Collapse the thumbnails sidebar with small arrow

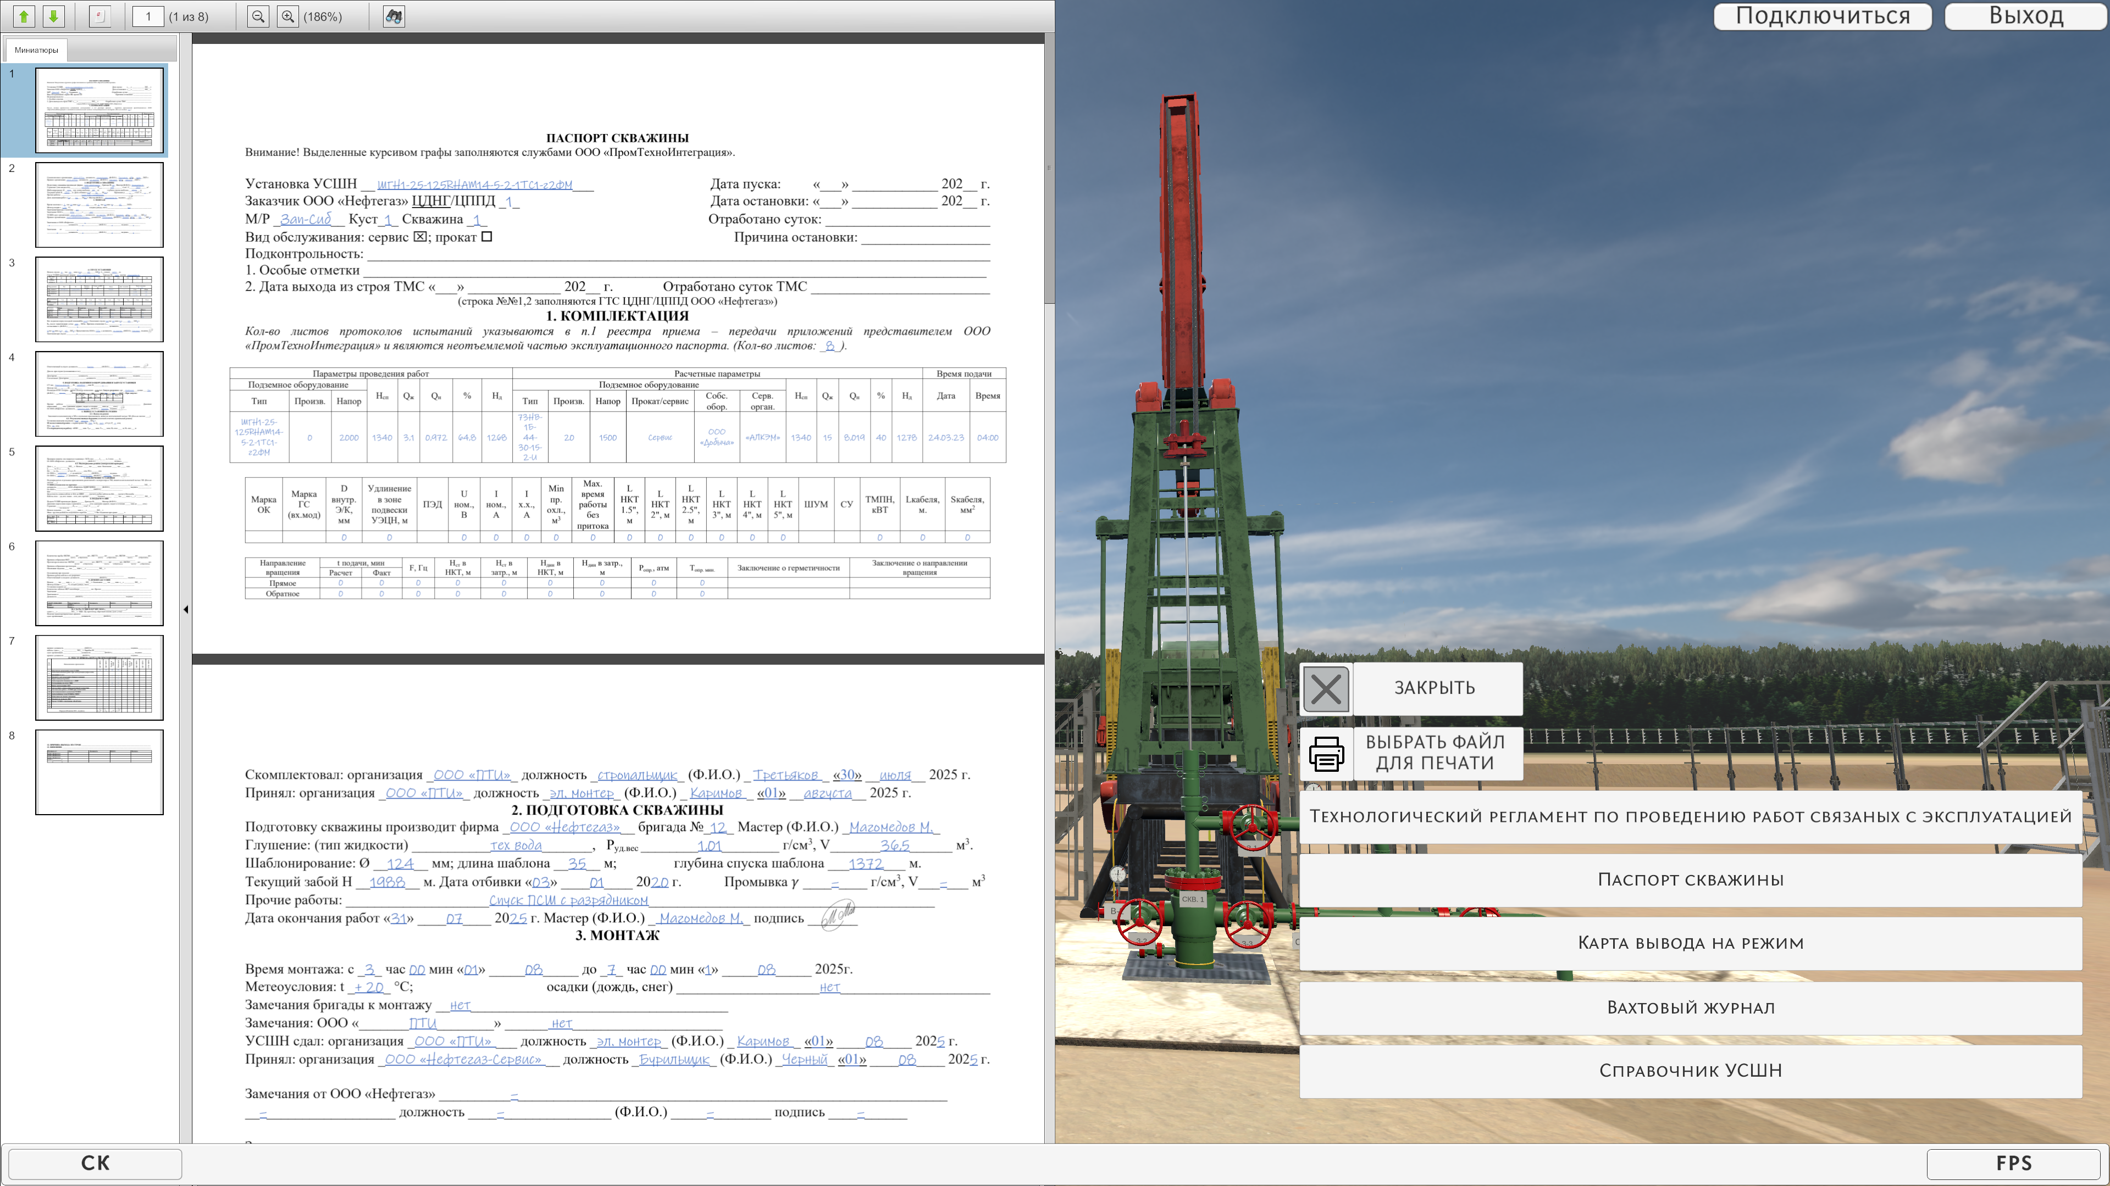[186, 609]
